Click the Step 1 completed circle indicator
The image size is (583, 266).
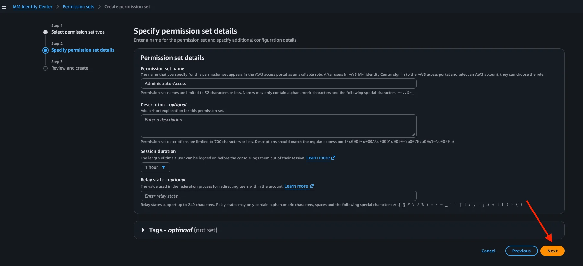pos(45,32)
